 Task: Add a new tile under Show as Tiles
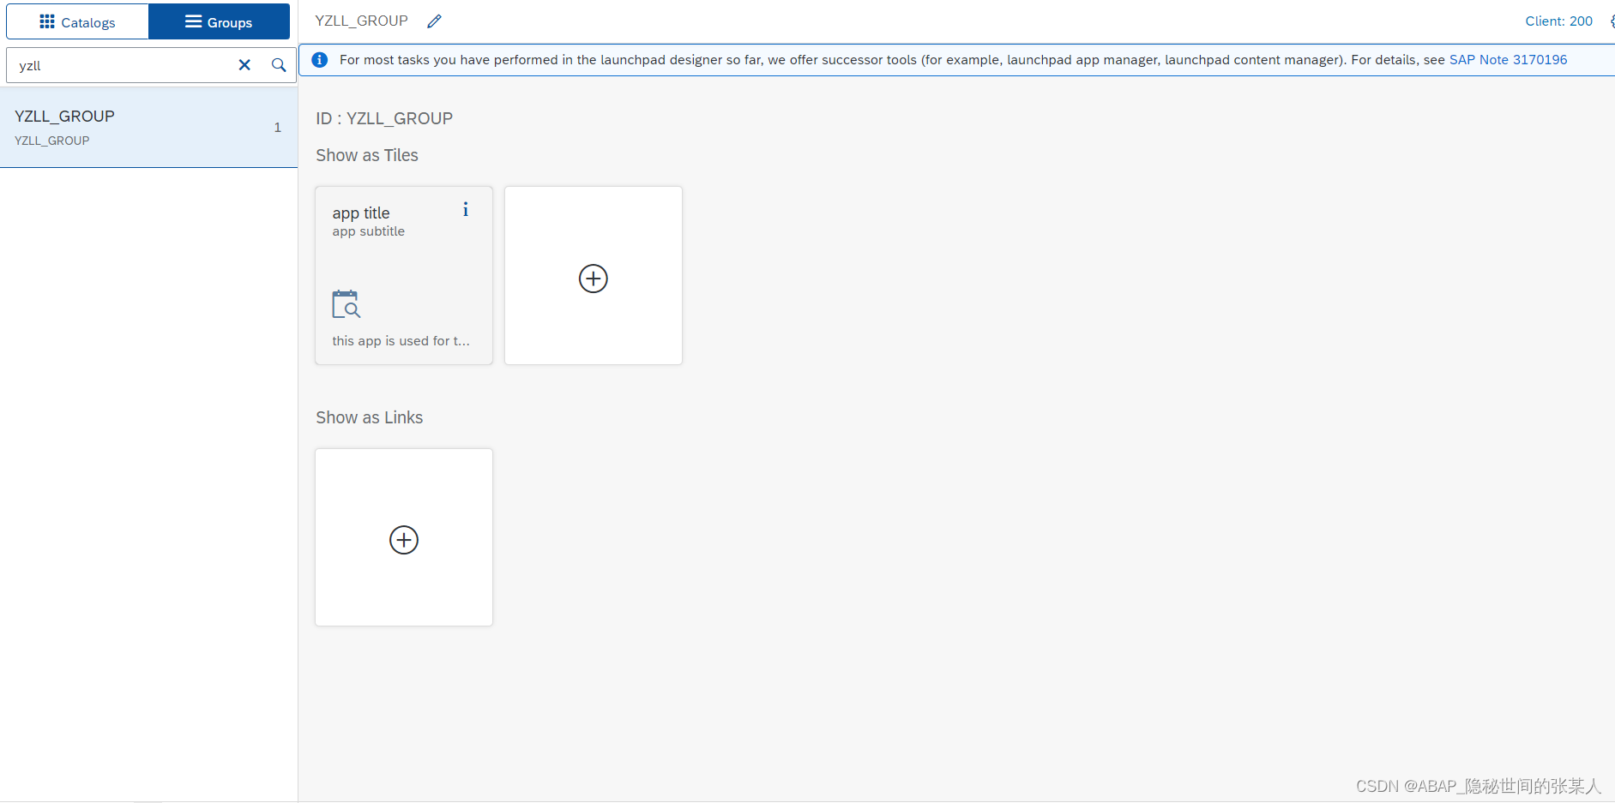coord(594,275)
